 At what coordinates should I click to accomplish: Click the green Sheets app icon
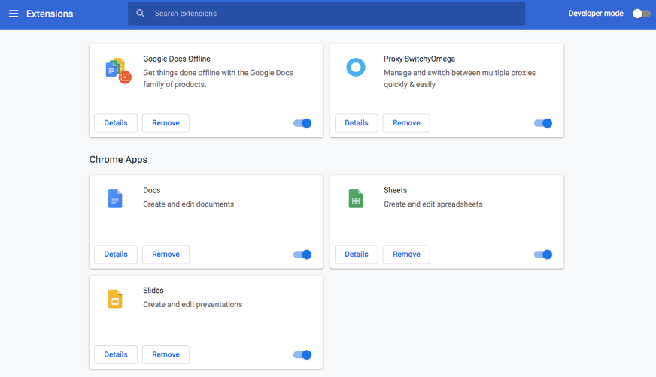click(356, 199)
